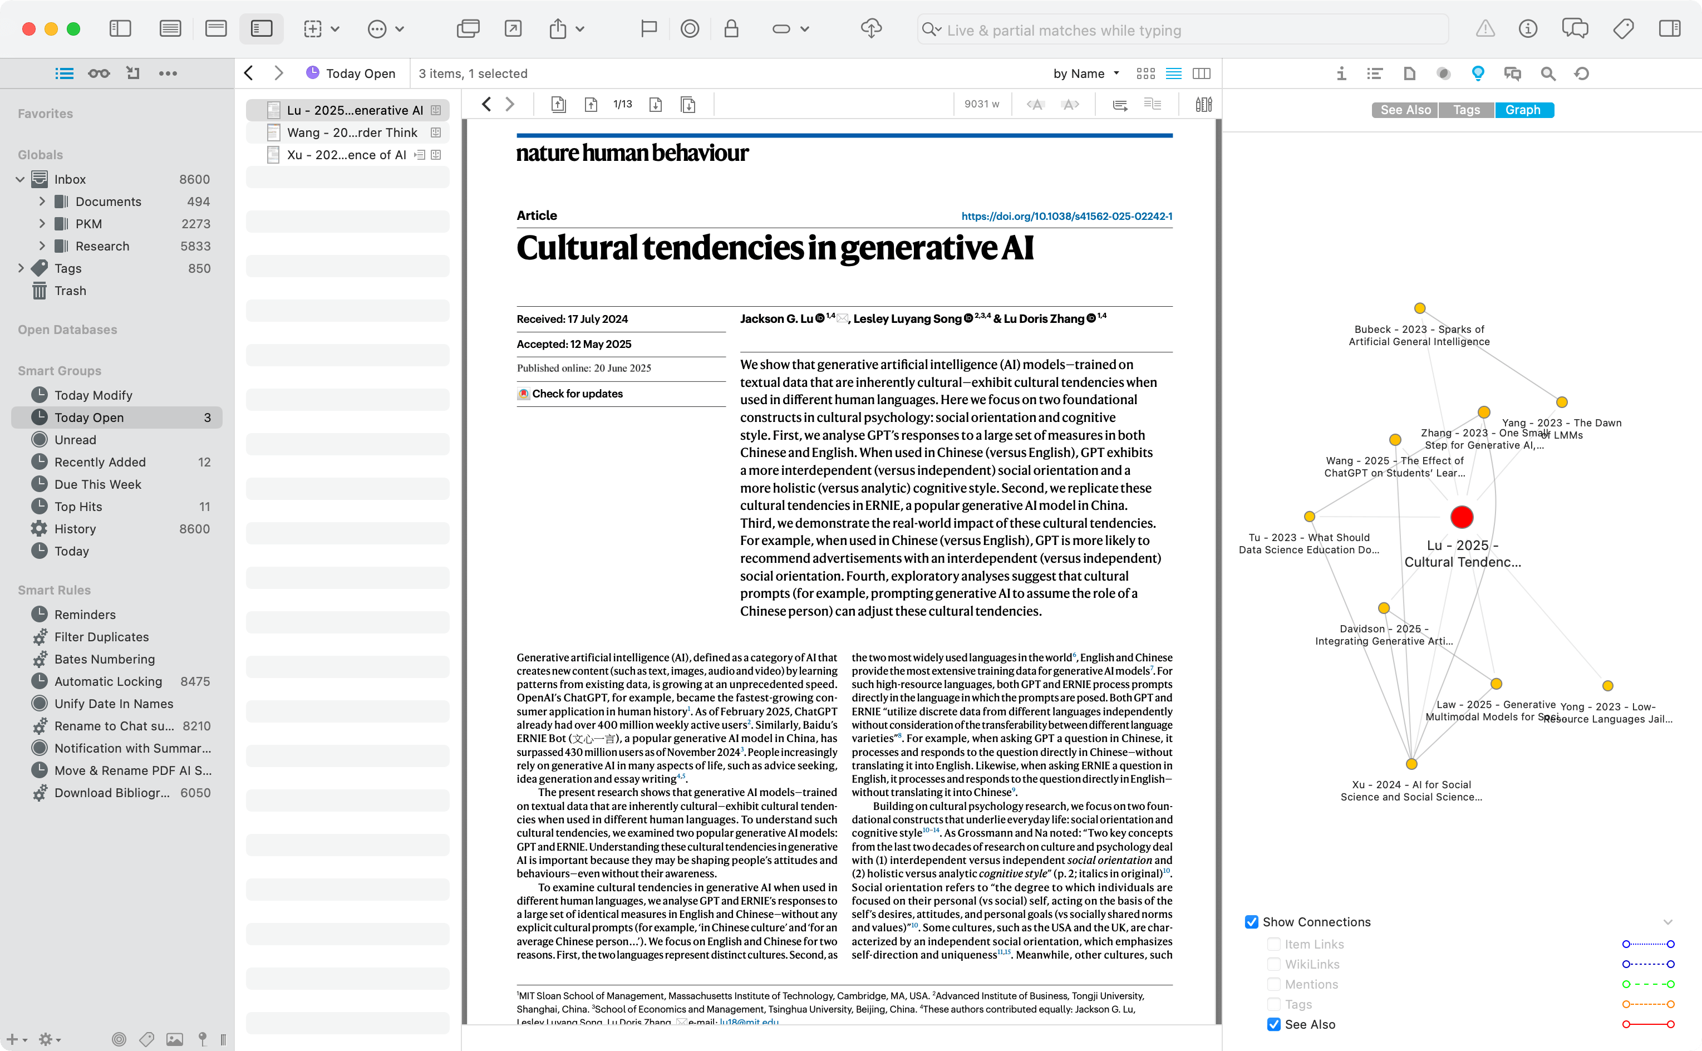Click the tag icon in top toolbar
The image size is (1702, 1051).
[1623, 29]
